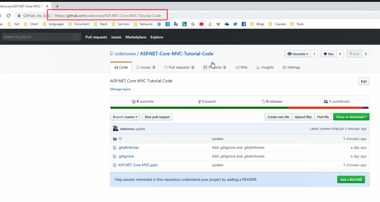380x202 pixels.
Task: Open the Branch: master dropdown
Action: (125, 117)
